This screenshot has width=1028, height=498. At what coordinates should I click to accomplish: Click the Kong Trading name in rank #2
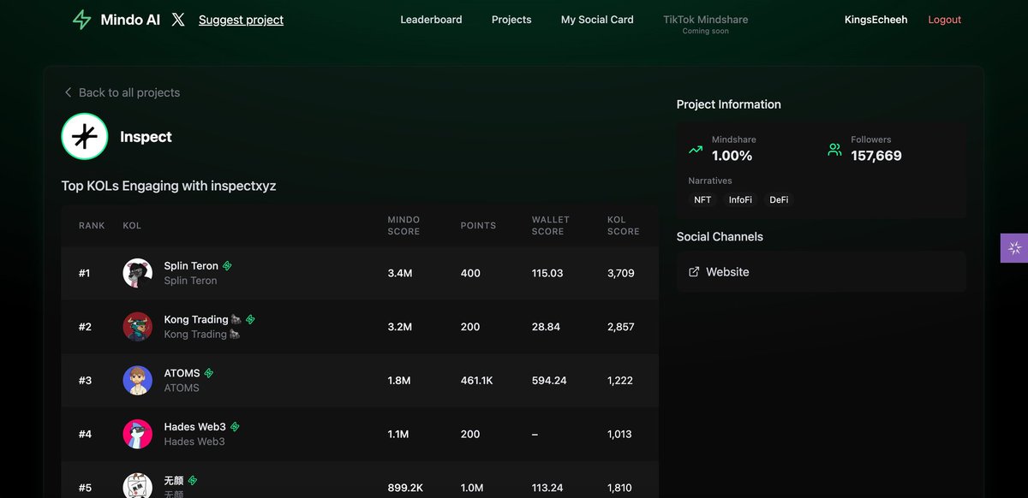(x=202, y=319)
